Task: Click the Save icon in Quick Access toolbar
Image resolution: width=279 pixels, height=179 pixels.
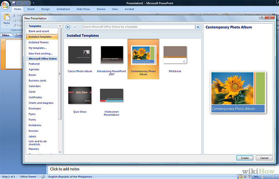Action: click(x=14, y=2)
